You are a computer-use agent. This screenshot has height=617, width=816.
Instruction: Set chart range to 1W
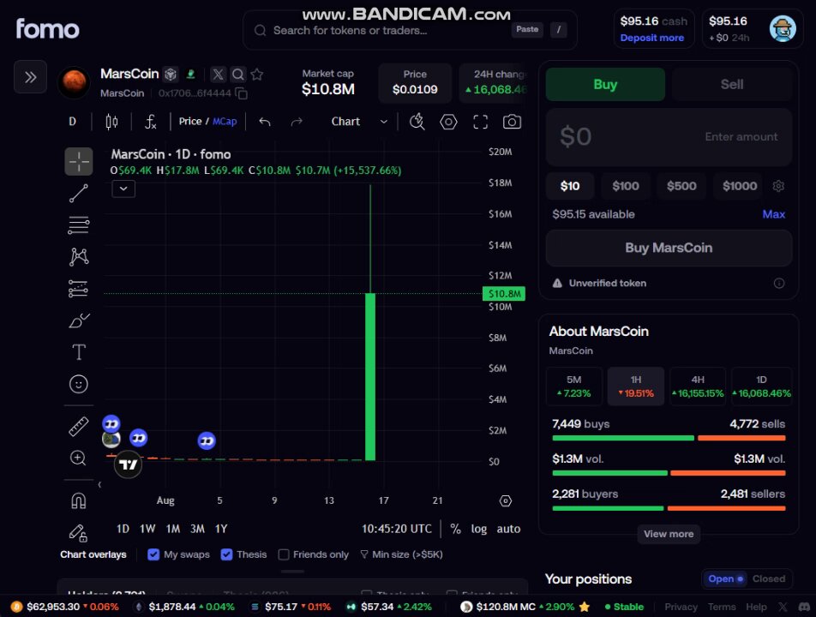click(x=147, y=529)
